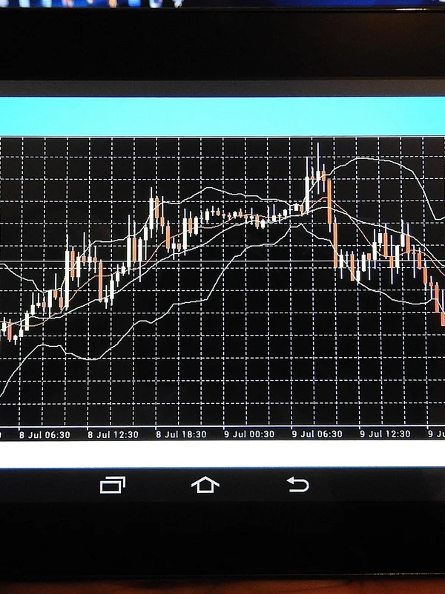The width and height of the screenshot is (445, 594).
Task: Tap the 9 Jul 12:30 time axis label
Action: point(384,435)
